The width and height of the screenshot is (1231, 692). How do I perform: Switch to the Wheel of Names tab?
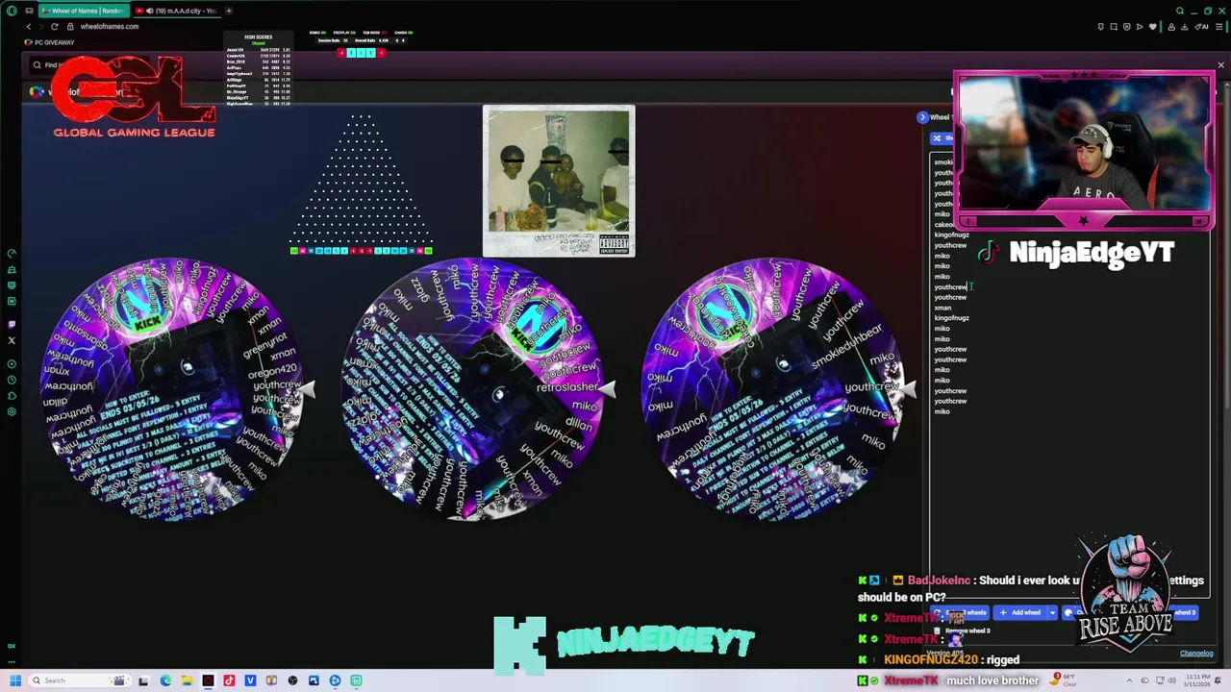(84, 11)
